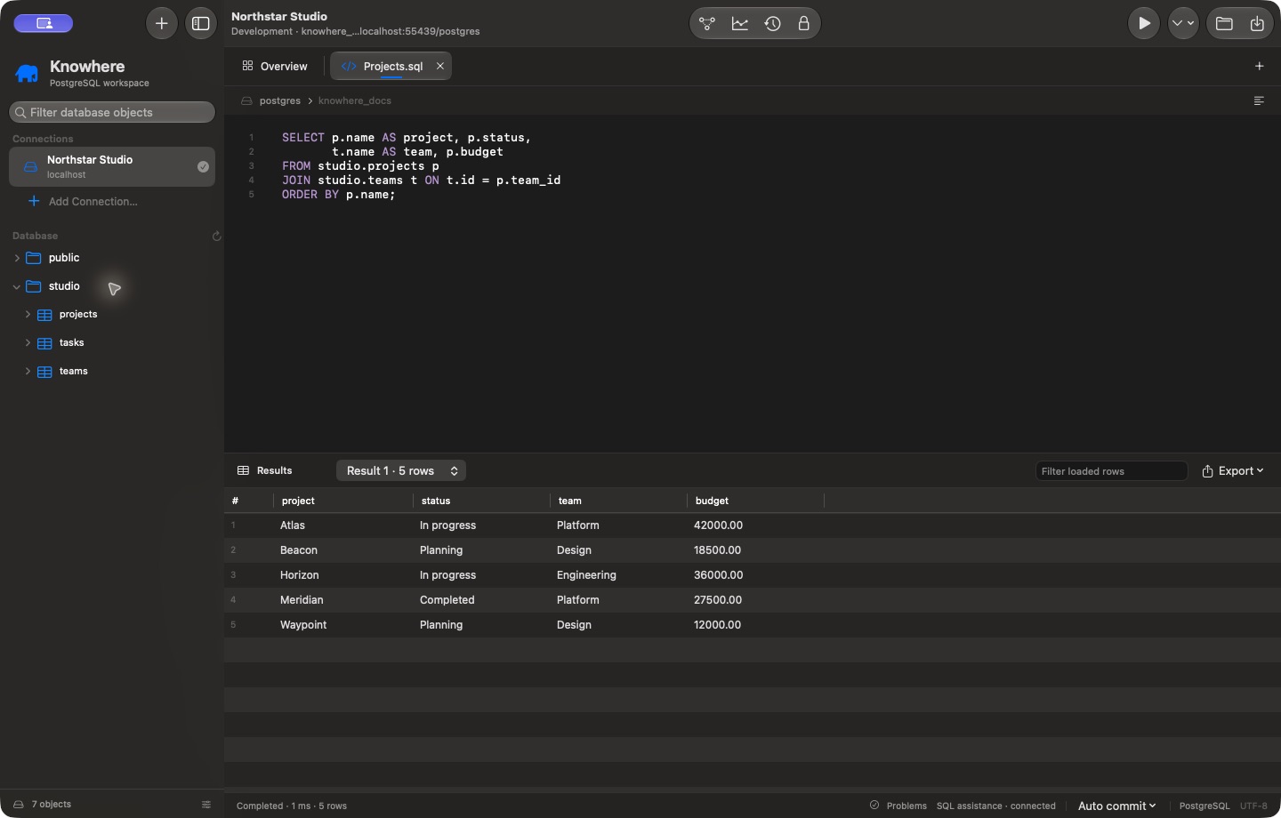
Task: Open the performance chart icon
Action: (x=740, y=24)
